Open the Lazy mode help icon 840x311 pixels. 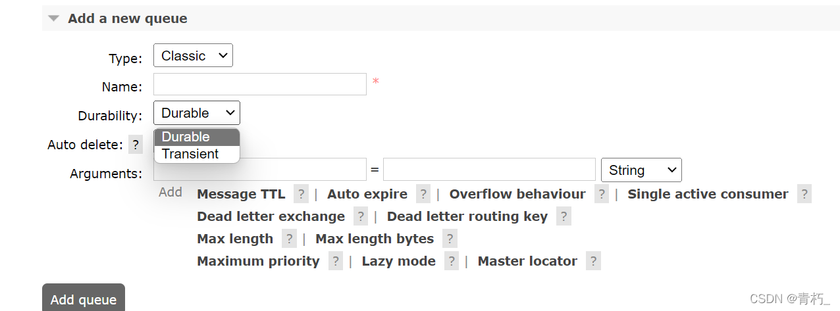pos(451,261)
